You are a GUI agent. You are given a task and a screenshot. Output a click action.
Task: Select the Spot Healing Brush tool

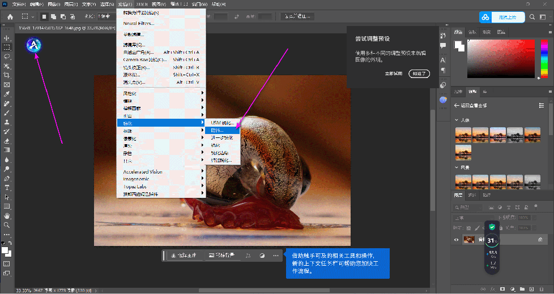point(7,103)
